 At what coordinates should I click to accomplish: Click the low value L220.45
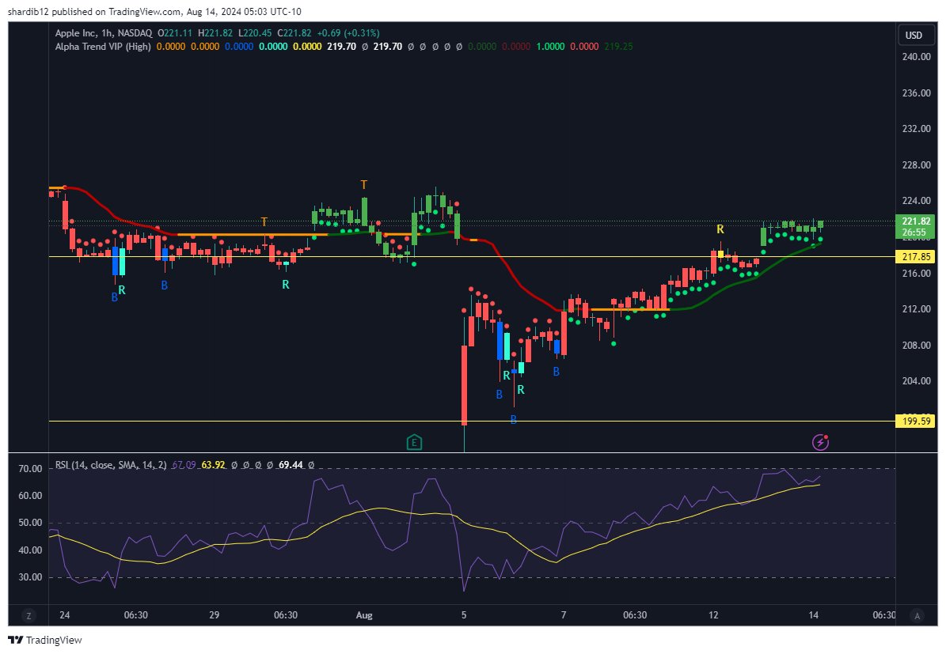tap(255, 33)
